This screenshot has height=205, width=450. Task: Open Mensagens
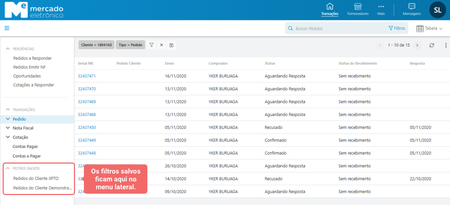(x=412, y=9)
